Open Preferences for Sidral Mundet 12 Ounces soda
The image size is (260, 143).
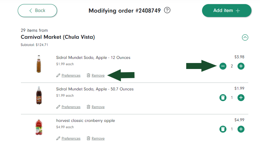[71, 75]
